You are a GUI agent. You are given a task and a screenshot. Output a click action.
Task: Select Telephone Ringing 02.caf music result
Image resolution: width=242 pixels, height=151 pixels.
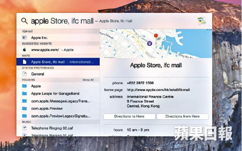click(x=58, y=128)
